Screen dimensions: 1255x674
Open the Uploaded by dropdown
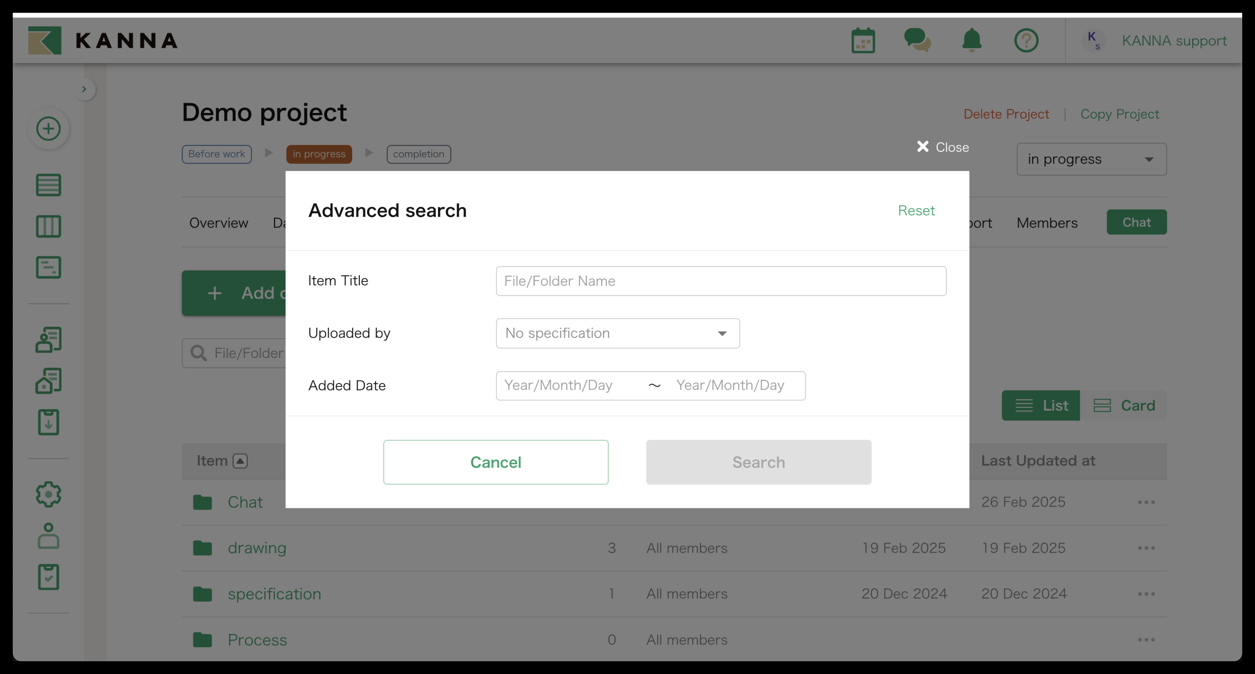tap(617, 333)
